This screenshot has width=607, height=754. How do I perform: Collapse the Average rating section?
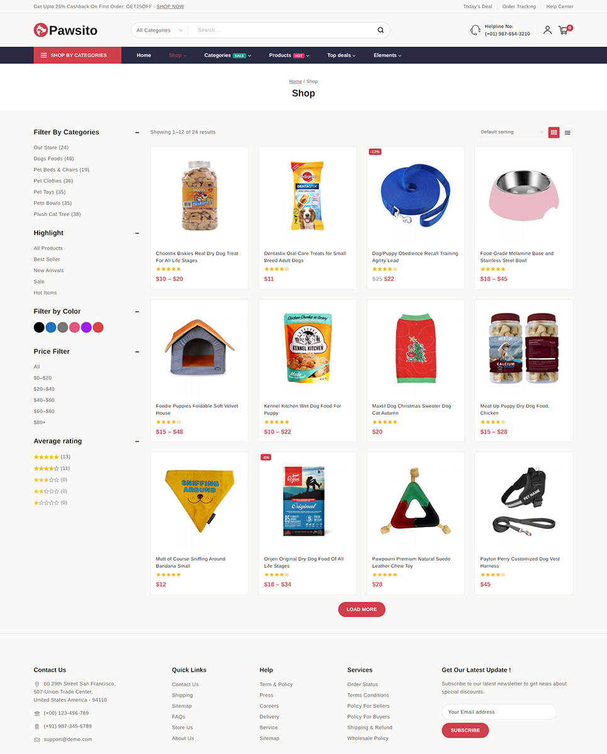137,442
